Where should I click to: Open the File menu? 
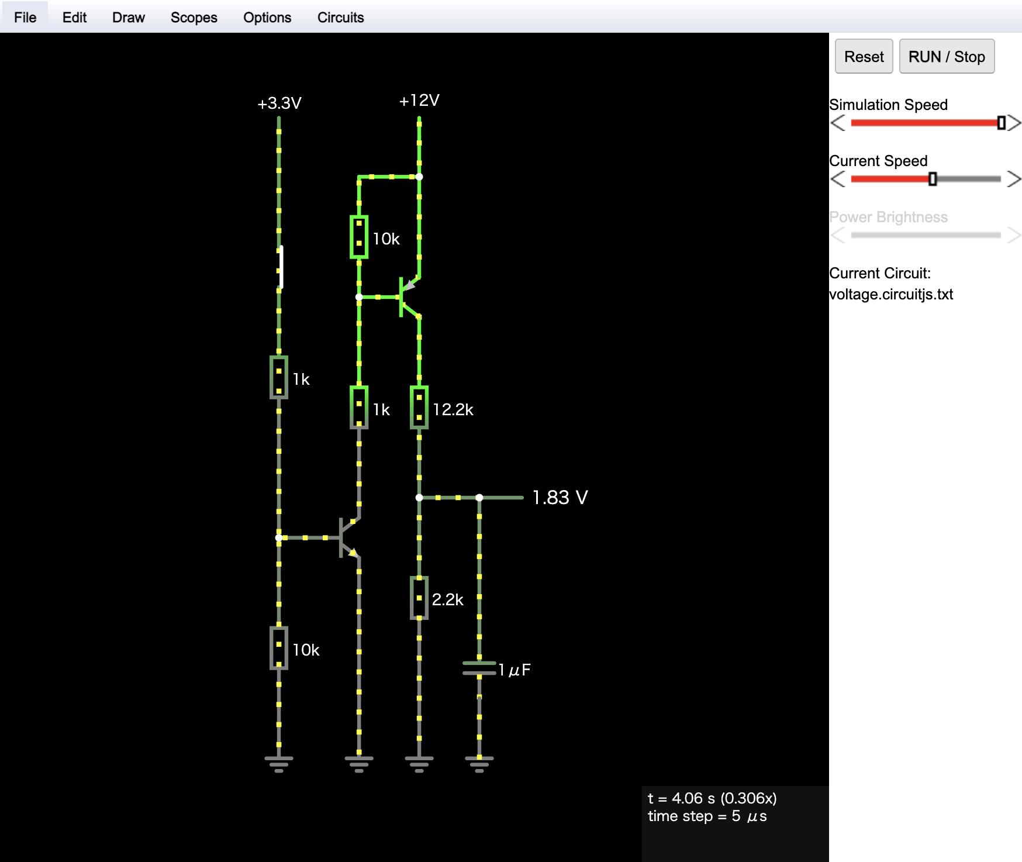[25, 18]
